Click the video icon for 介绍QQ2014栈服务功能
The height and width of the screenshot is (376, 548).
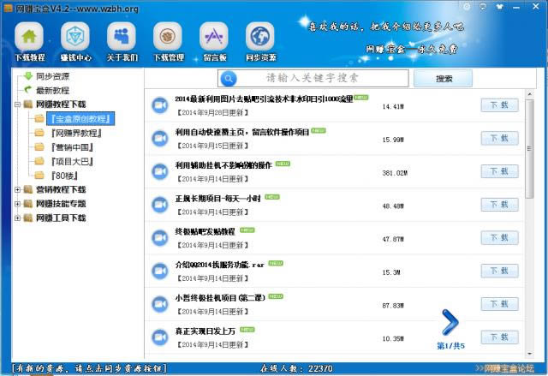(x=160, y=272)
